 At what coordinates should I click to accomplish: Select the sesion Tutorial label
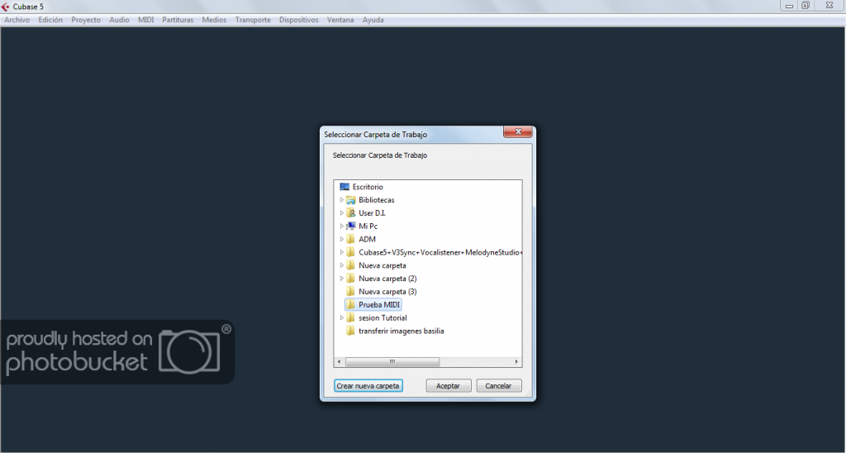point(383,318)
